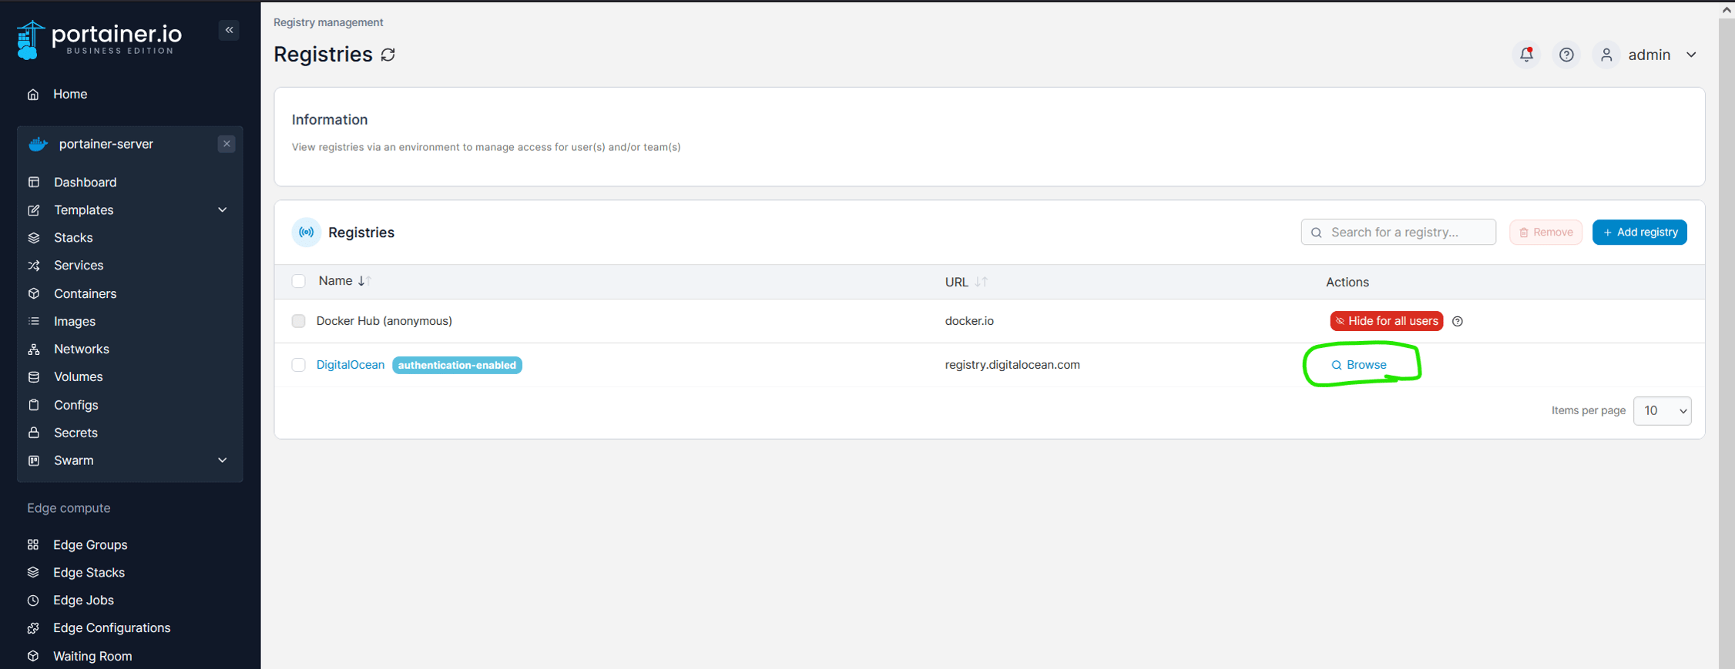Viewport: 1735px width, 669px height.
Task: Open the DigitalOcean registry link
Action: point(351,365)
